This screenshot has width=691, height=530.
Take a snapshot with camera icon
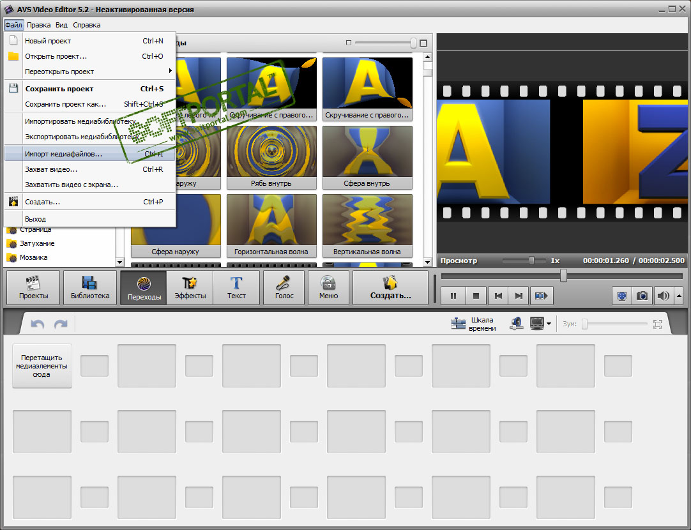click(642, 296)
